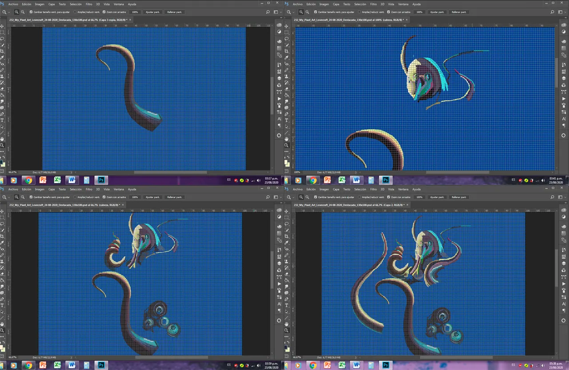Open the Imagen menu in bottom-right window

point(324,189)
